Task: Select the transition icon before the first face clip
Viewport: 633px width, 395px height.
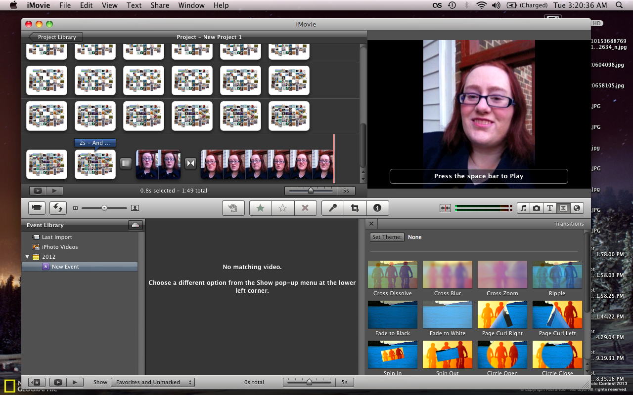Action: (126, 163)
